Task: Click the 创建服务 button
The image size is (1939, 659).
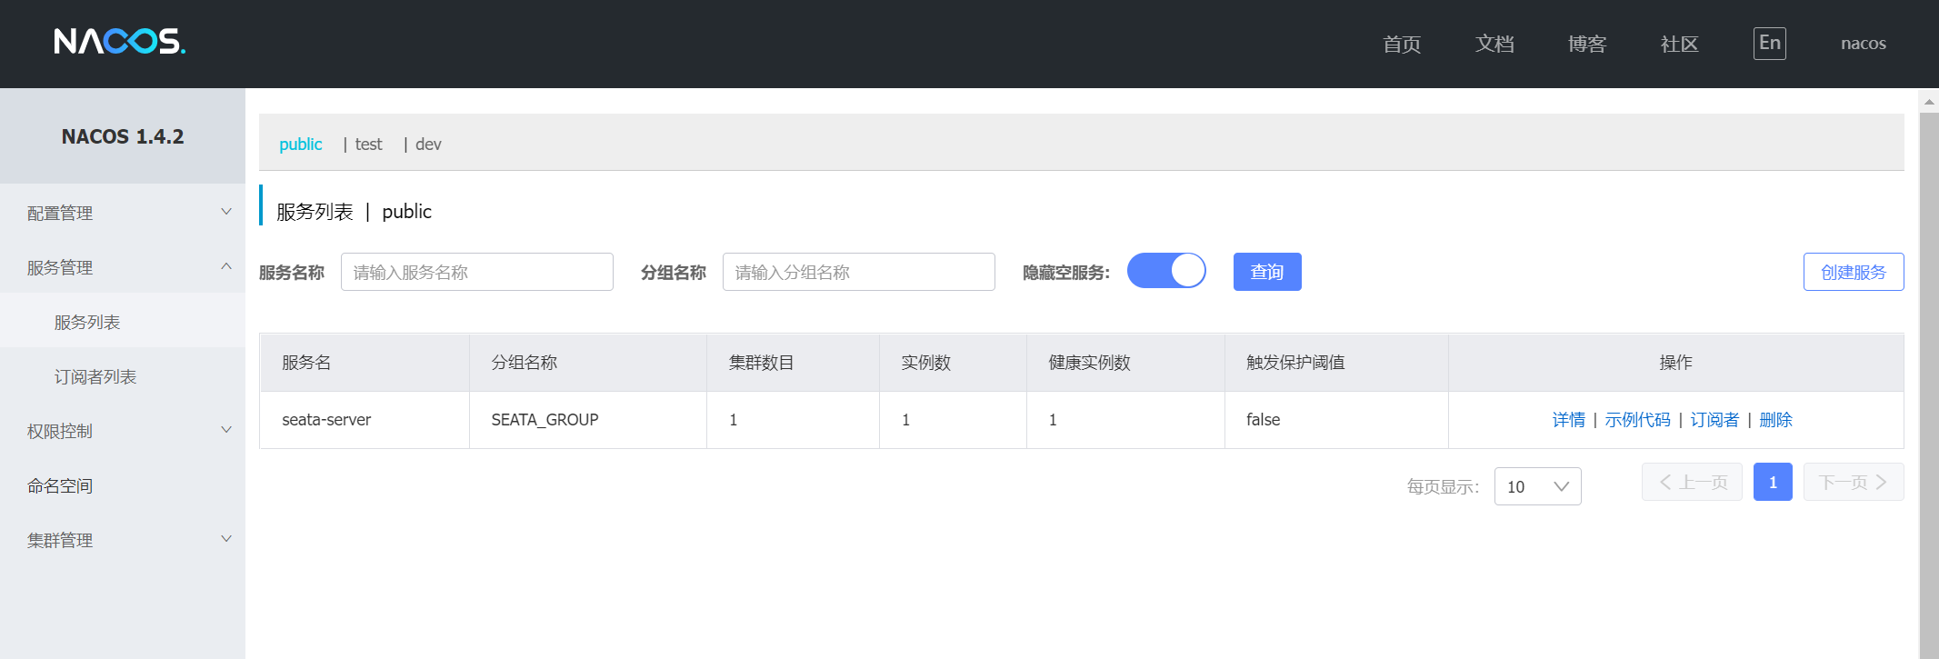Action: [1854, 272]
